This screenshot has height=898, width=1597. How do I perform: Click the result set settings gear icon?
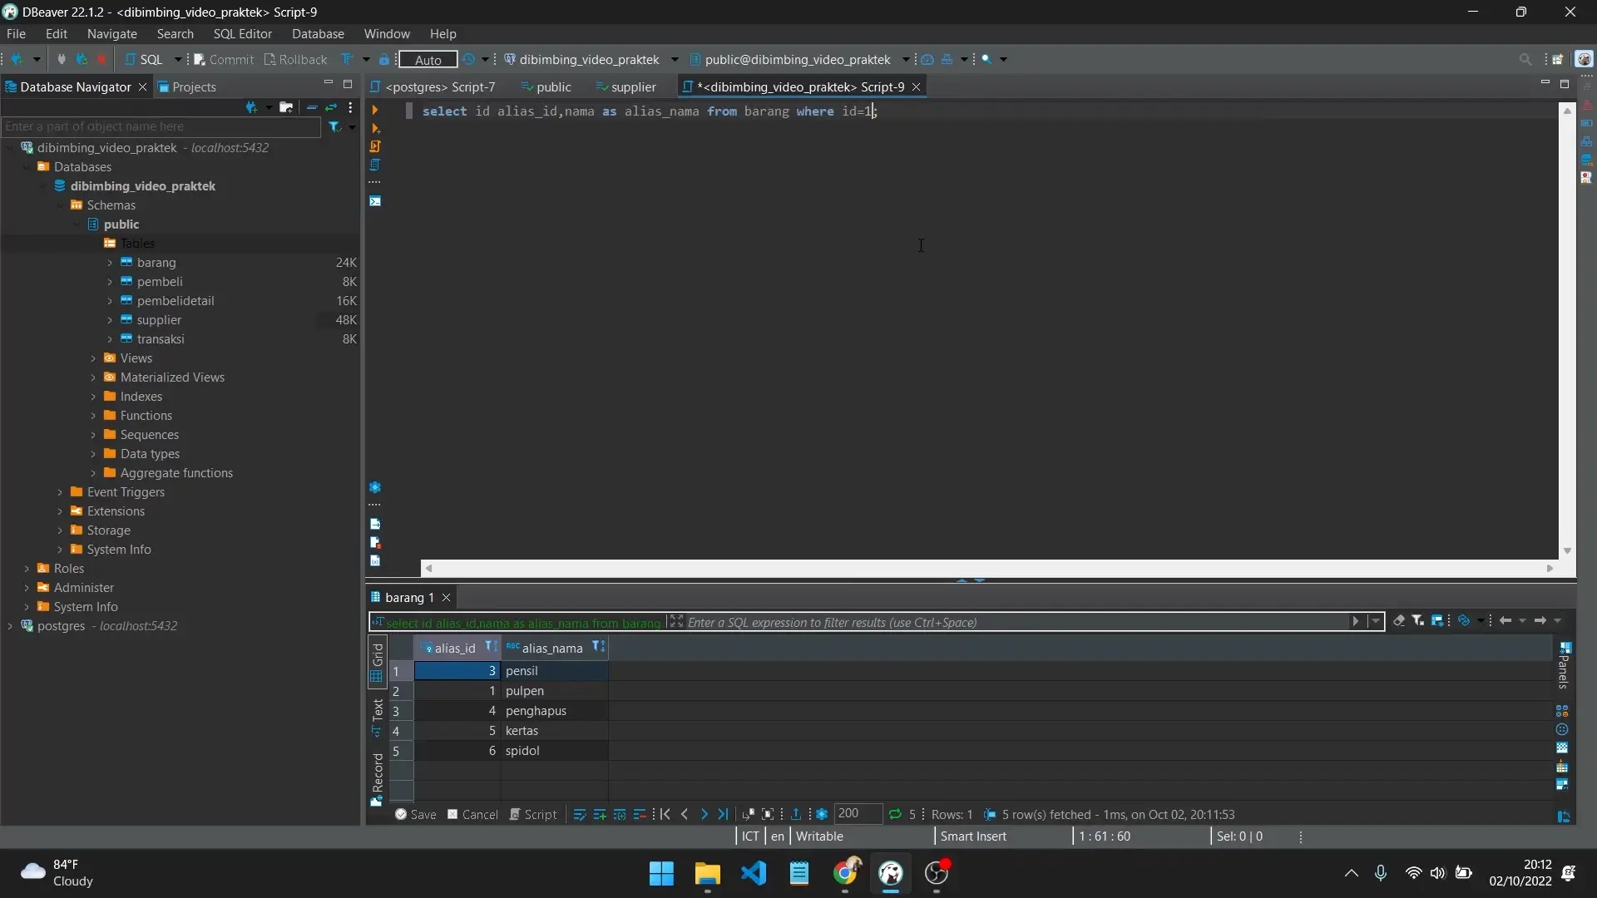click(x=822, y=814)
